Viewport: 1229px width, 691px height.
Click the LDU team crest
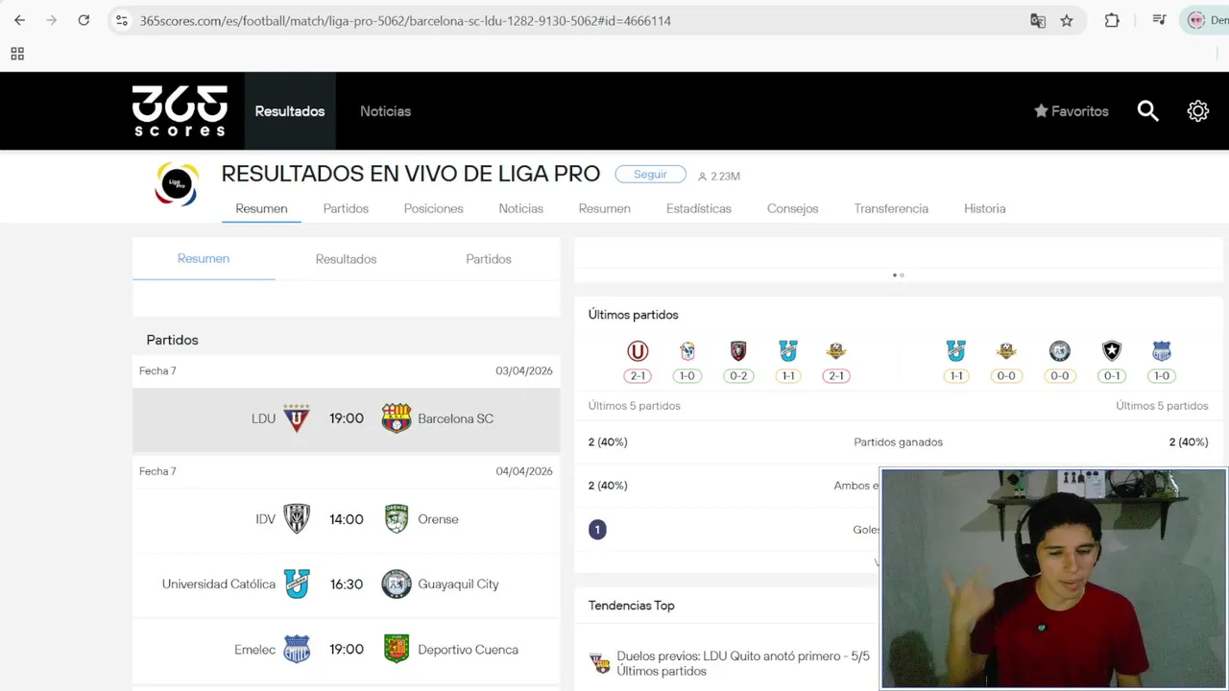[x=297, y=418]
